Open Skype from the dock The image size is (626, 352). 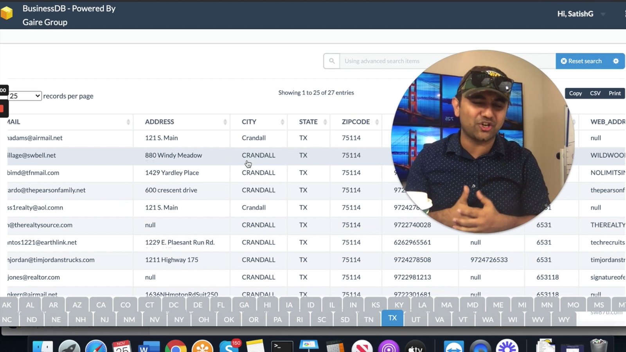229,346
